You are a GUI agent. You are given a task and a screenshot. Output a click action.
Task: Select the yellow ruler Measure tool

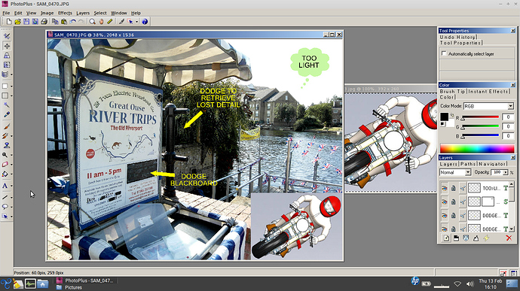(110, 22)
